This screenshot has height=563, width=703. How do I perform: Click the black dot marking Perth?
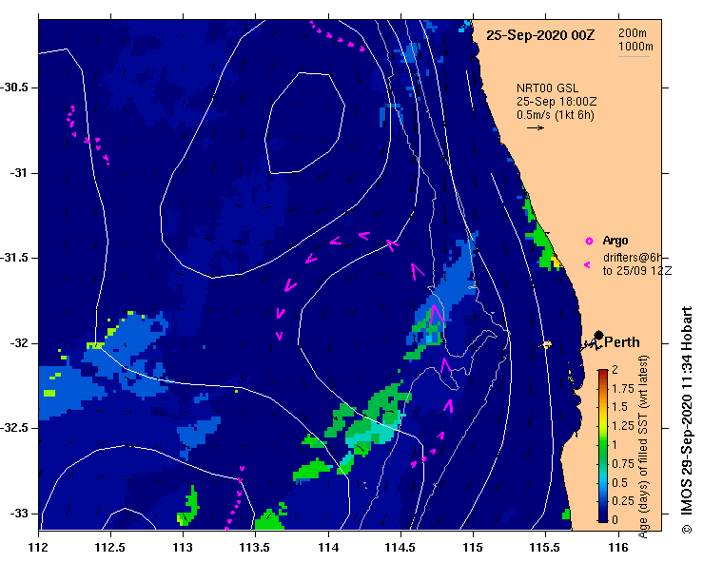[598, 335]
